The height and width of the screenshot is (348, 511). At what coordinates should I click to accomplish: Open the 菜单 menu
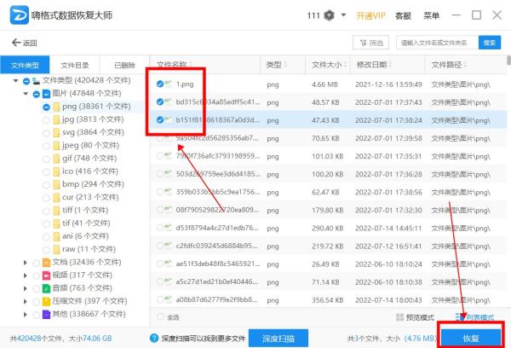pyautogui.click(x=432, y=15)
